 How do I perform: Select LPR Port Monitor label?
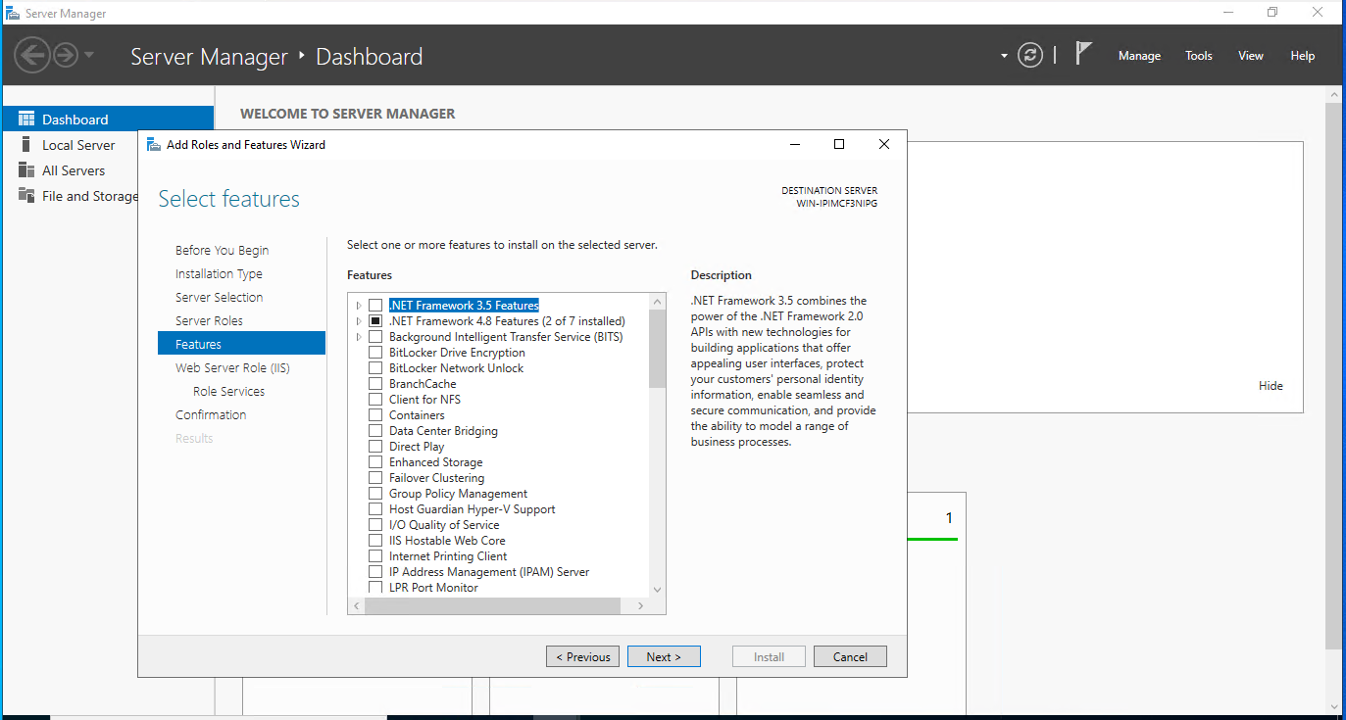[x=433, y=588]
